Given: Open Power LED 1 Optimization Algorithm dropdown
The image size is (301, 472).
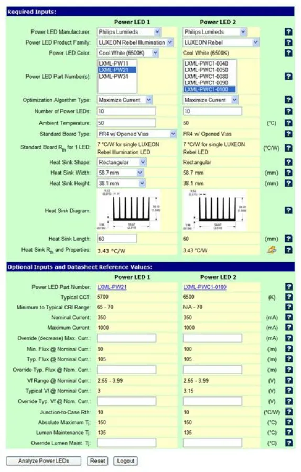Looking at the screenshot, I should click(125, 100).
